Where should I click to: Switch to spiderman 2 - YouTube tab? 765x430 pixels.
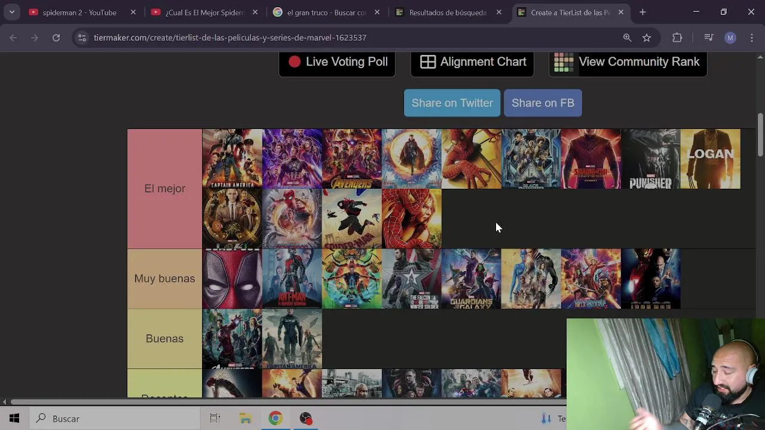pyautogui.click(x=79, y=12)
